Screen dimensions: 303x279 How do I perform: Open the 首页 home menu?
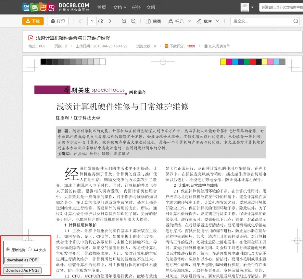point(101,7)
